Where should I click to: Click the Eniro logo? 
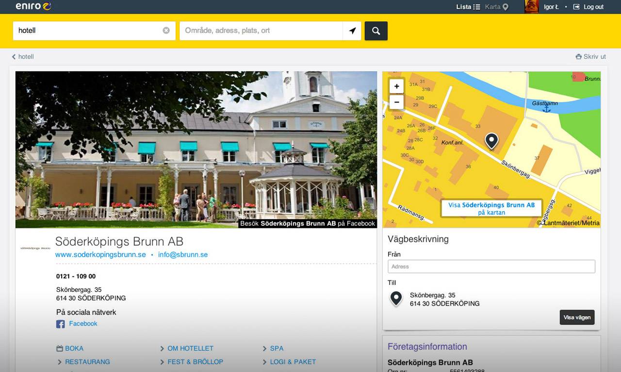tap(33, 6)
